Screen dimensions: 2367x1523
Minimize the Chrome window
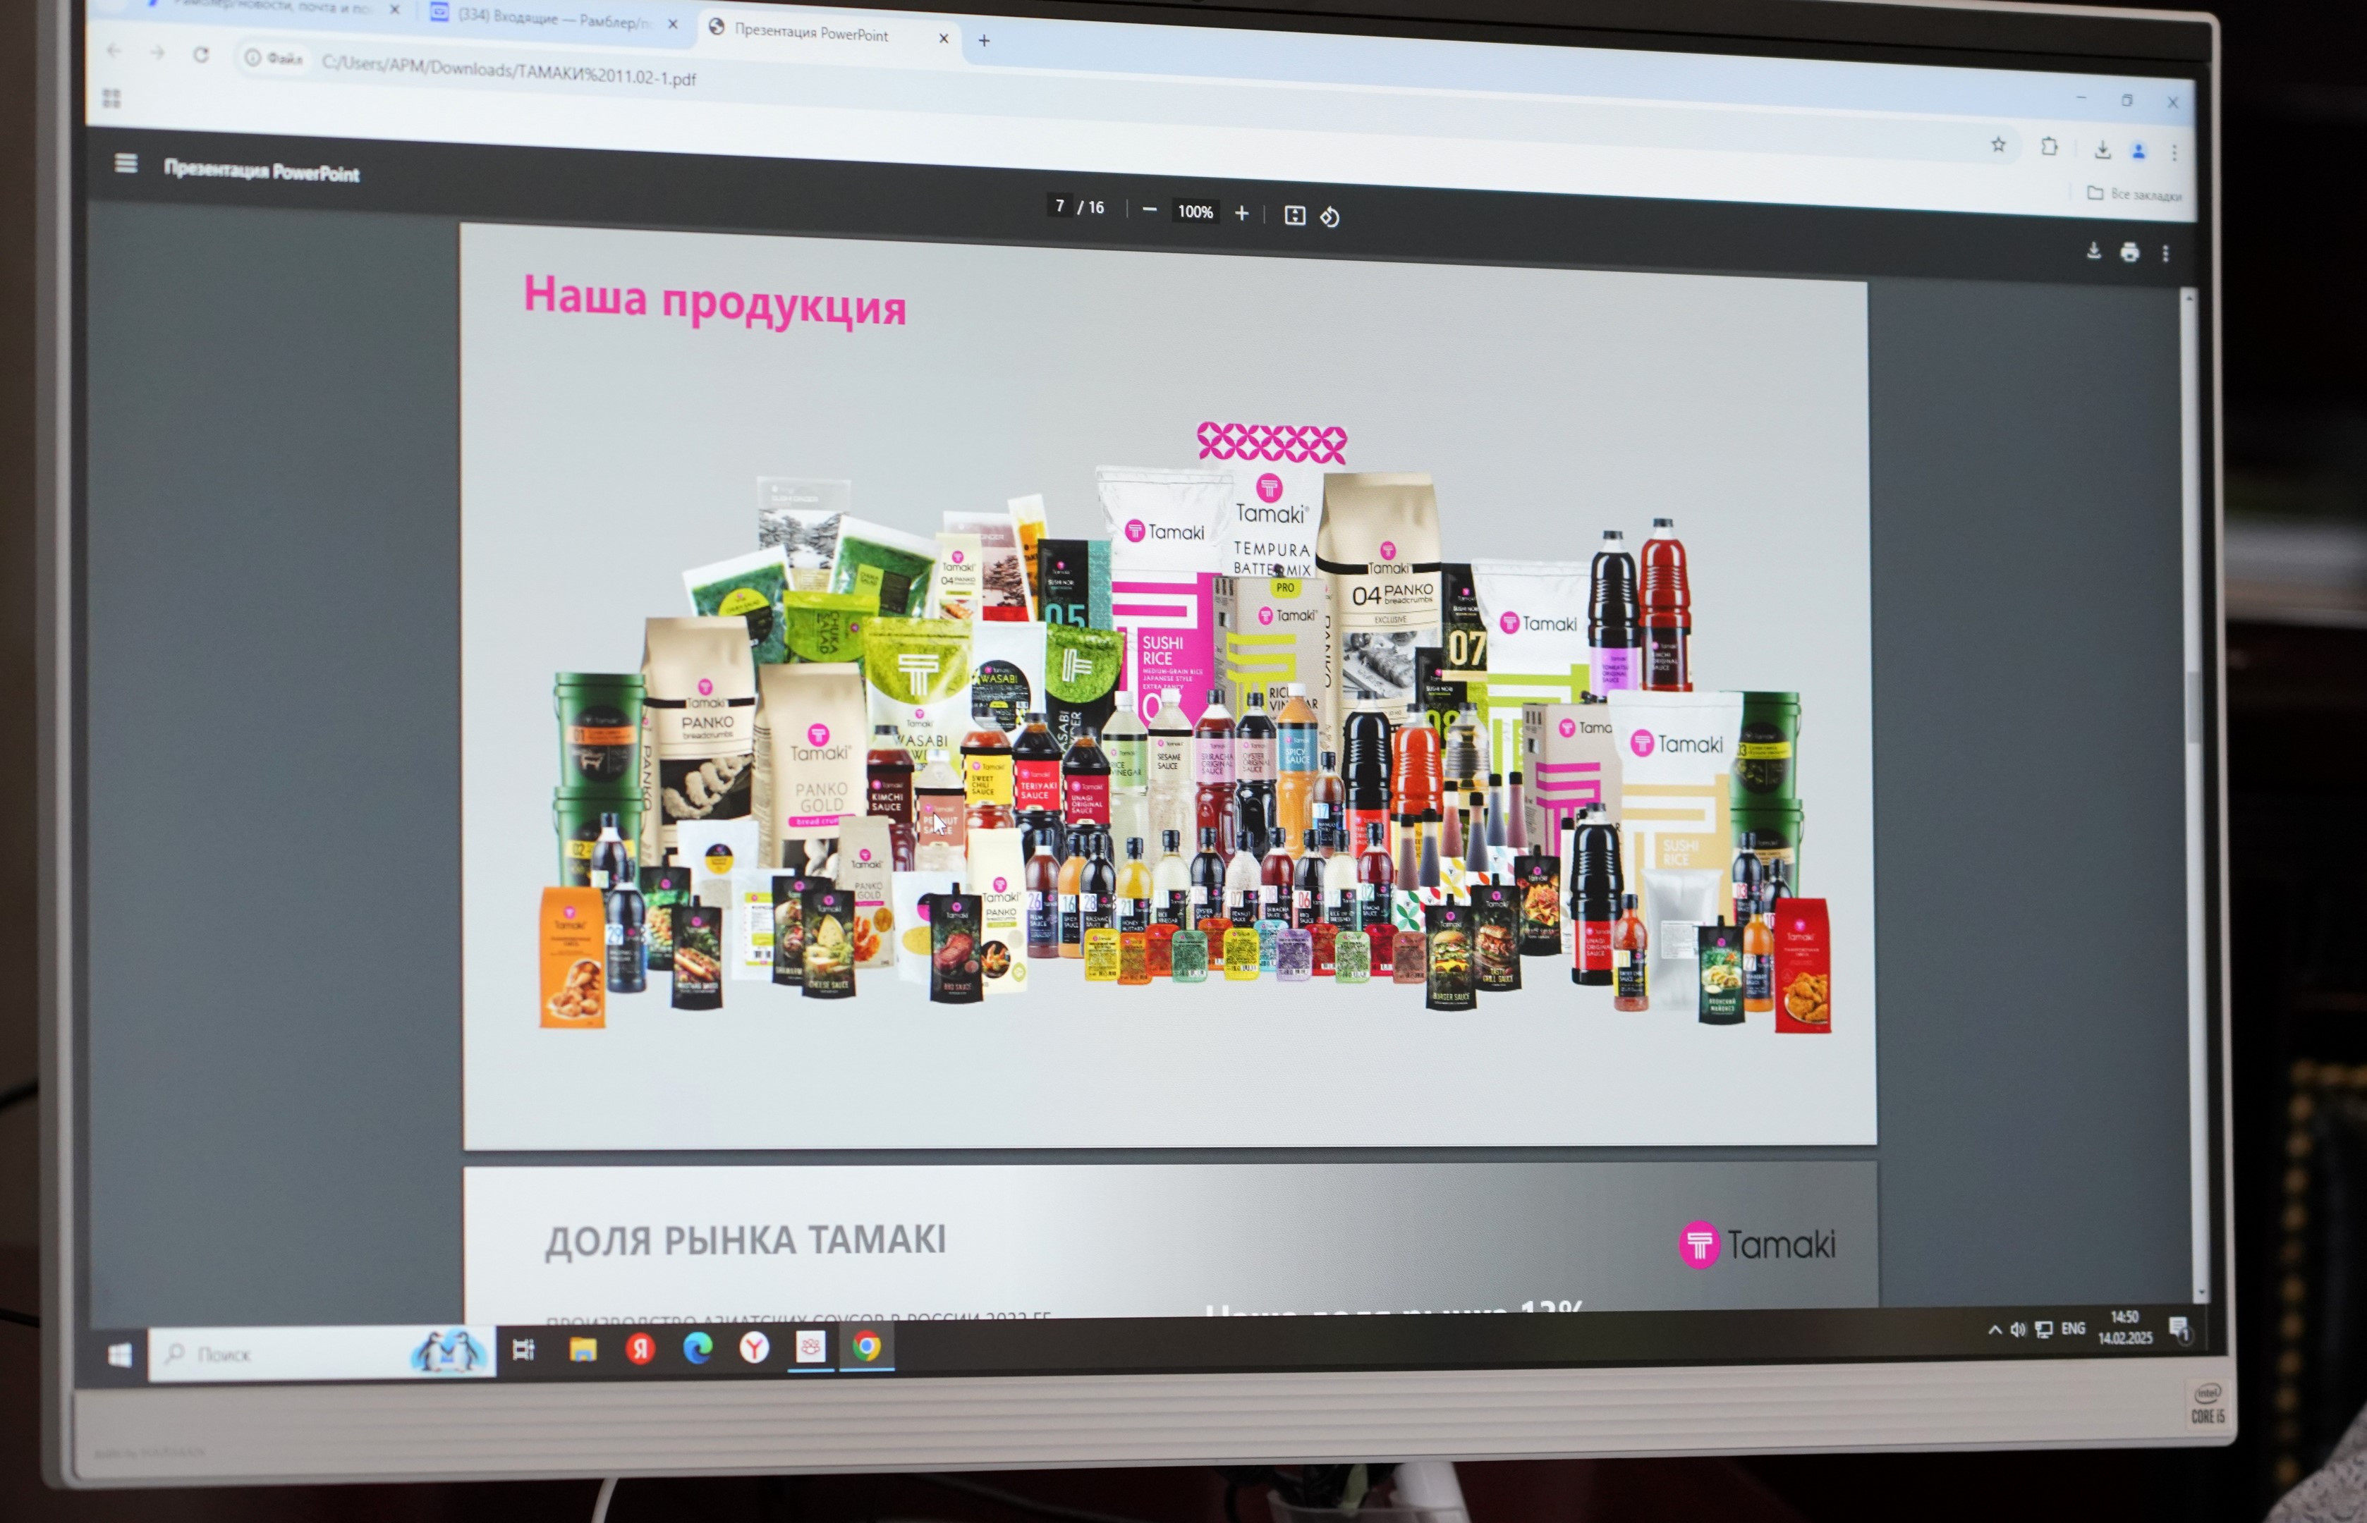[2081, 98]
